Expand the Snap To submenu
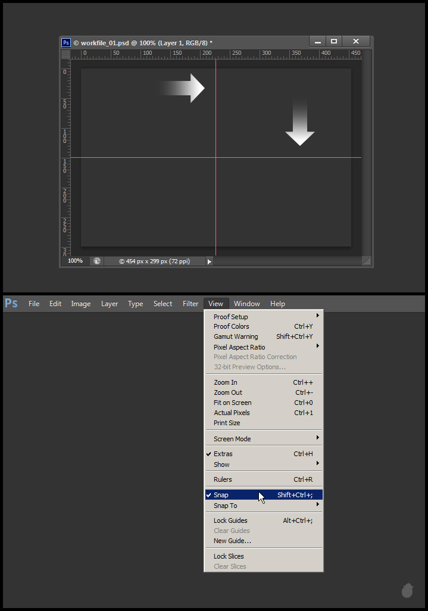Viewport: 428px width, 611px height. 226,506
